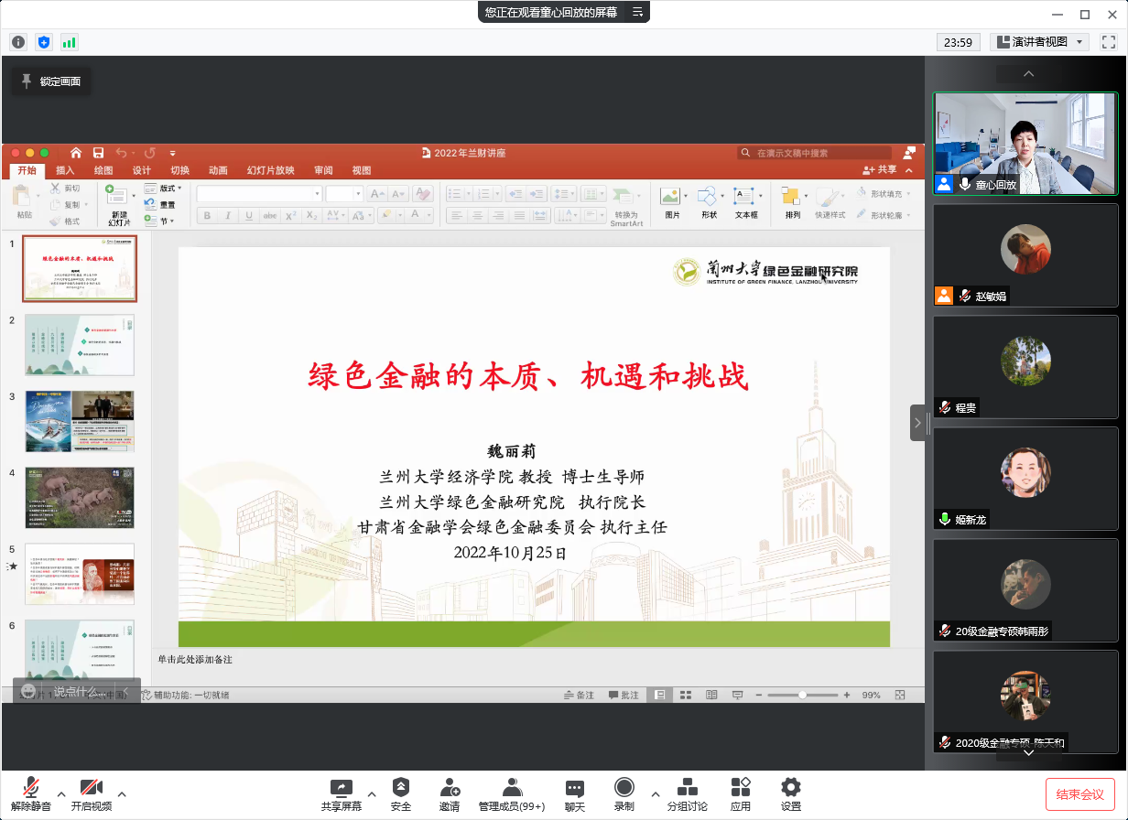Click 重置 reset button
The image size is (1128, 820).
pos(161,205)
